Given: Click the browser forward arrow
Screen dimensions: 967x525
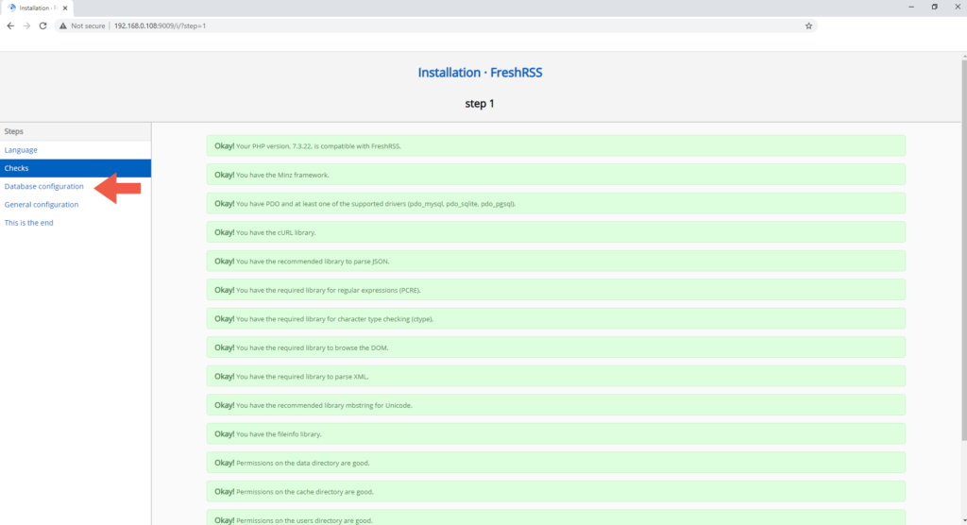Looking at the screenshot, I should (26, 25).
